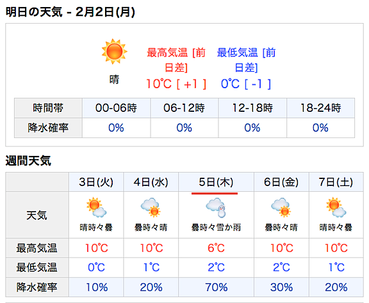
Task: Click Wednesday's cloud-with-sun weather icon
Action: pyautogui.click(x=151, y=207)
